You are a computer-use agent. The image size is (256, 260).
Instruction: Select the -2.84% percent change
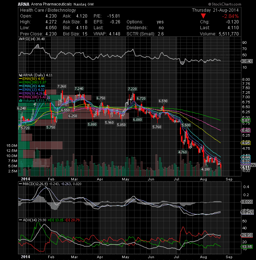(x=230, y=16)
